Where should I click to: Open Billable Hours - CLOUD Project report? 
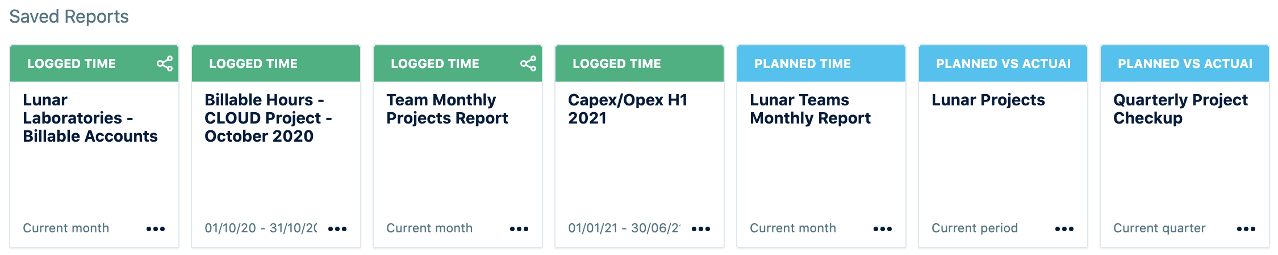268,118
